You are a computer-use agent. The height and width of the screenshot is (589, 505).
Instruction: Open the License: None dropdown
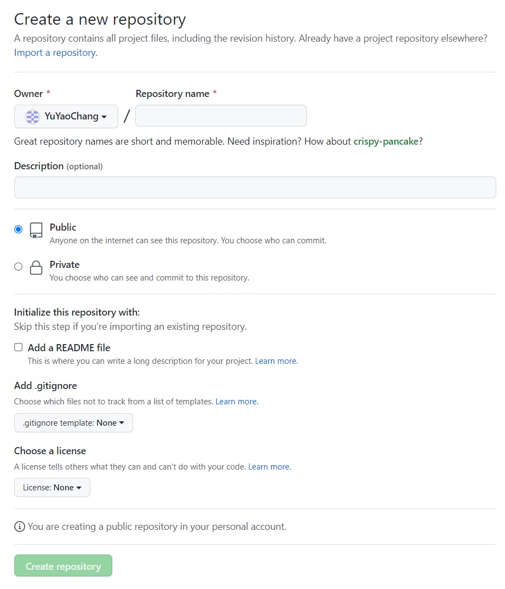pyautogui.click(x=52, y=488)
